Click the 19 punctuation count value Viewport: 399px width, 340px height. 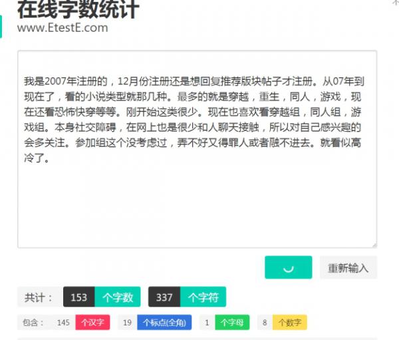(x=128, y=323)
